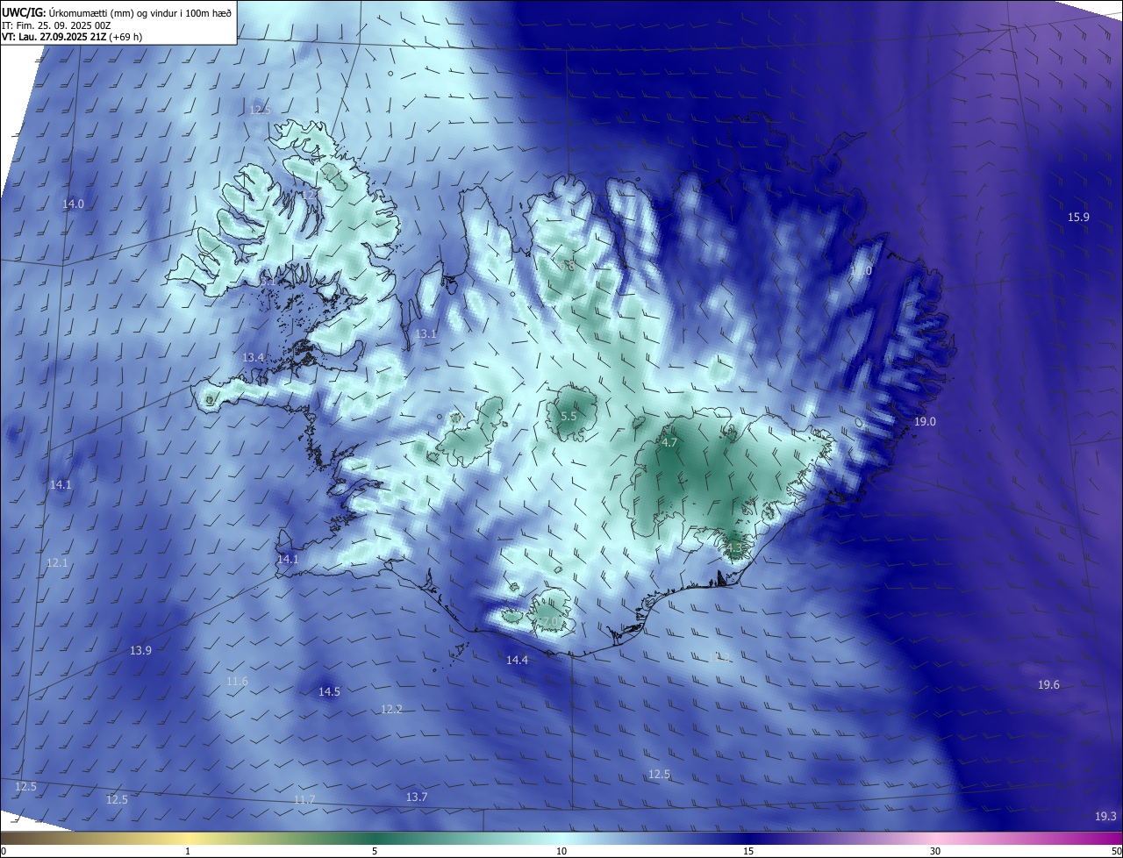Viewport: 1123px width, 858px height.
Task: Click the 19.0 value label
Action: [x=925, y=422]
